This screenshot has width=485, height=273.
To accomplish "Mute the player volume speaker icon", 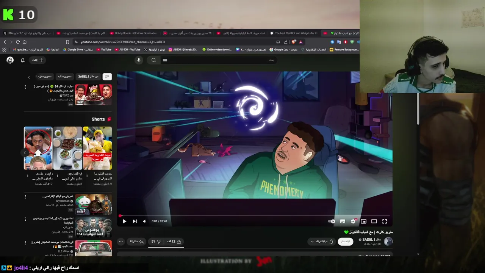I will (144, 221).
